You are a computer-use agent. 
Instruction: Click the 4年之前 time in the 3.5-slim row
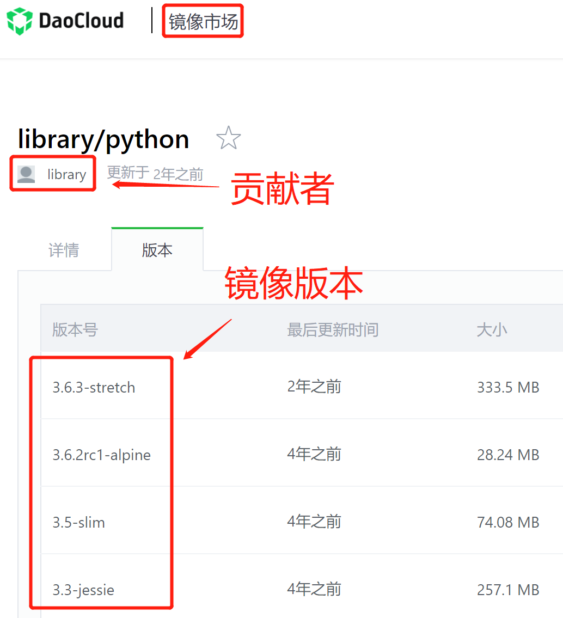(x=314, y=522)
